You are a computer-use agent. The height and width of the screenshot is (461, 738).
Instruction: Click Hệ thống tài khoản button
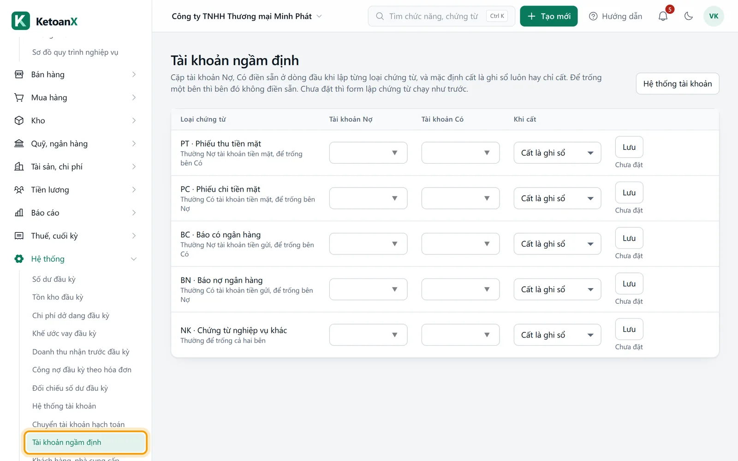coord(678,83)
